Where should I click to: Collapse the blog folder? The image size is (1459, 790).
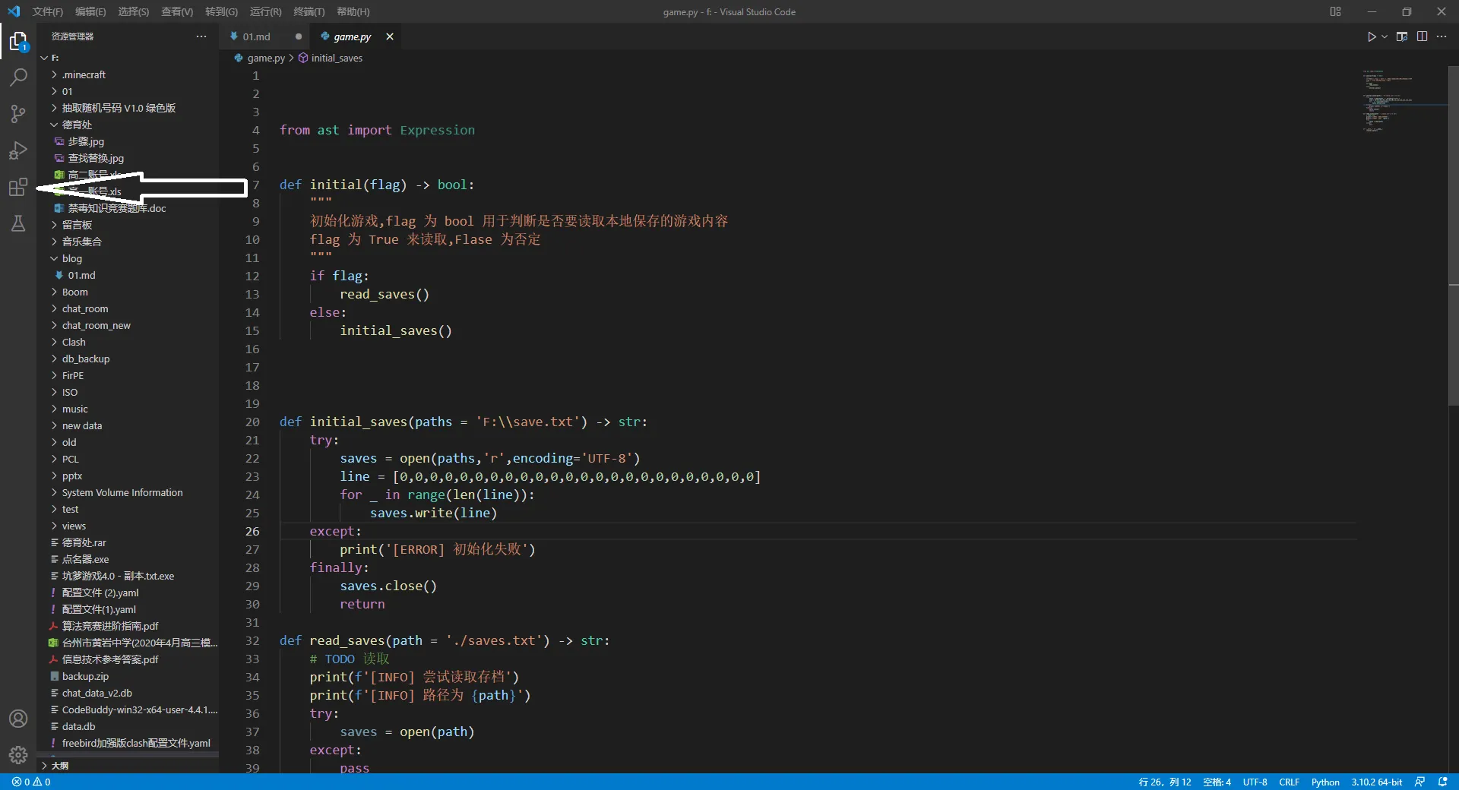(128, 258)
